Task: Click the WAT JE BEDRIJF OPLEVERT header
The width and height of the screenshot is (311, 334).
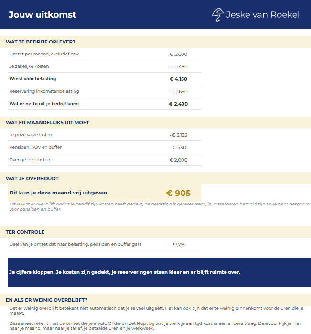Action: (41, 42)
